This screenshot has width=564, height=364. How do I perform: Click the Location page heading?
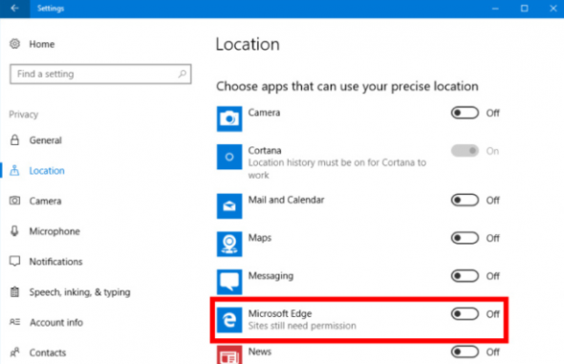248,44
